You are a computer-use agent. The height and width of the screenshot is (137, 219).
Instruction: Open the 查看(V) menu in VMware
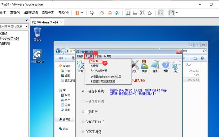coord(15,12)
